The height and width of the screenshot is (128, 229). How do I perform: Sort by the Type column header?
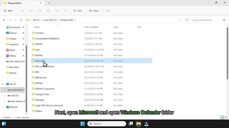pos(116,27)
